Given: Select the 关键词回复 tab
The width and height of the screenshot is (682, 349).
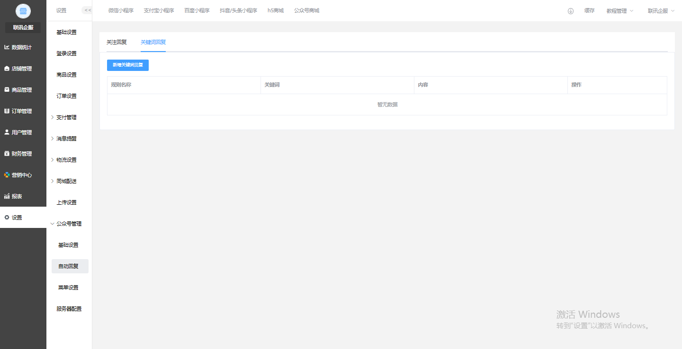Looking at the screenshot, I should point(153,42).
